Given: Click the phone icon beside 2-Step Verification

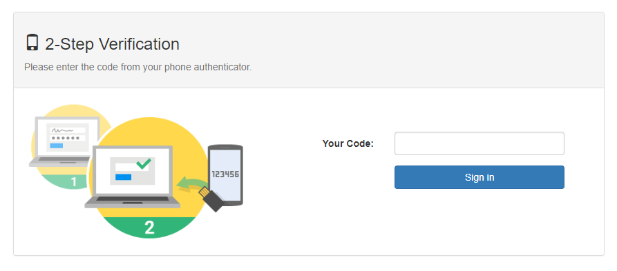Looking at the screenshot, I should (32, 43).
